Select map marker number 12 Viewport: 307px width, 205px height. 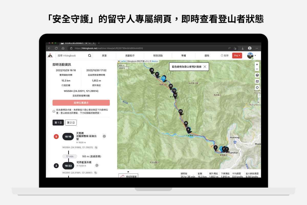pyautogui.click(x=174, y=91)
